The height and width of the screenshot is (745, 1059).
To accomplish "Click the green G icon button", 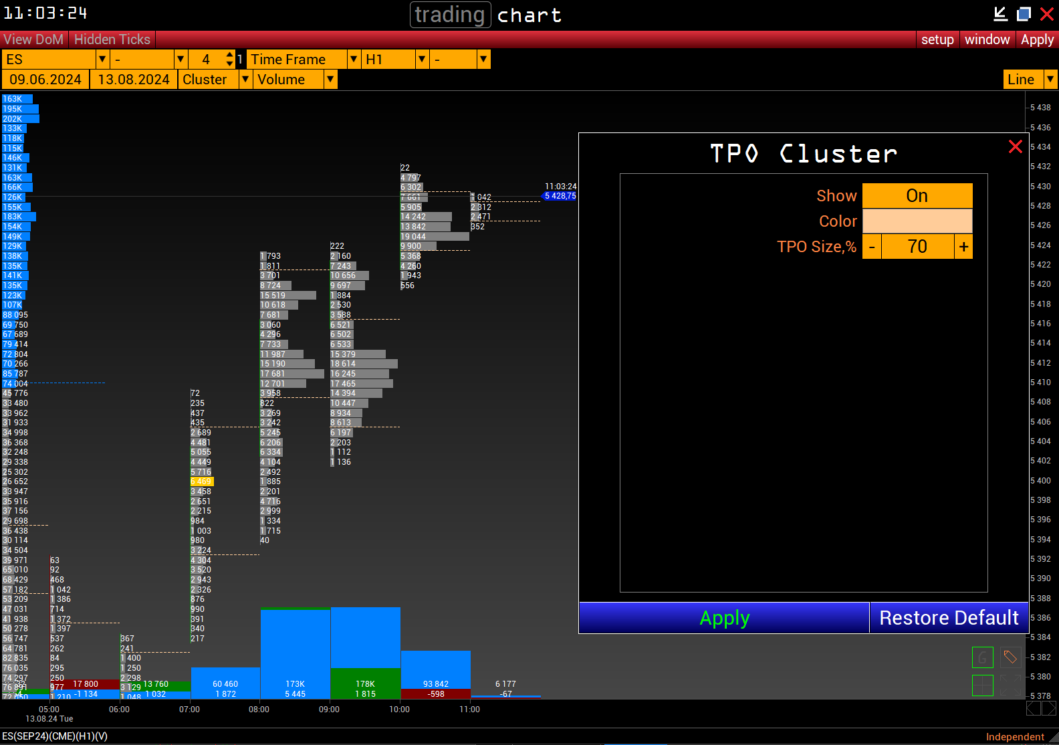I will pos(982,657).
